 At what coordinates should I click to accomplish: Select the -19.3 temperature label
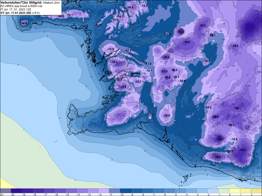click(x=220, y=139)
